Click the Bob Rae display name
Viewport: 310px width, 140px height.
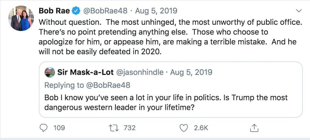pyautogui.click(x=54, y=11)
